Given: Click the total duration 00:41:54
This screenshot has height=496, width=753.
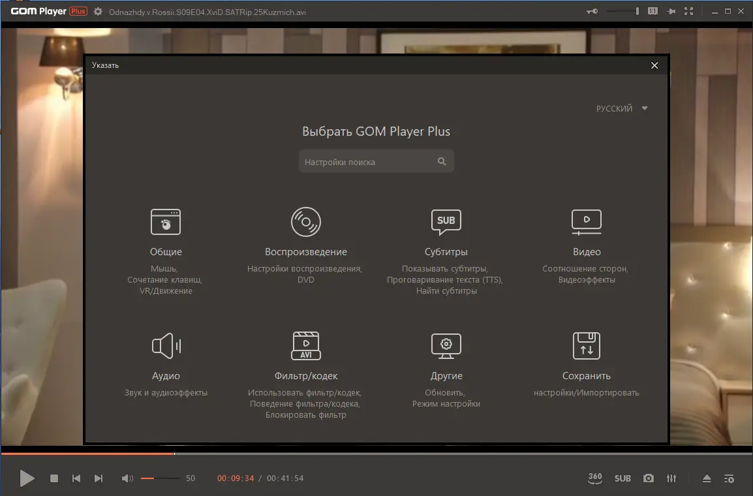Looking at the screenshot, I should (285, 478).
